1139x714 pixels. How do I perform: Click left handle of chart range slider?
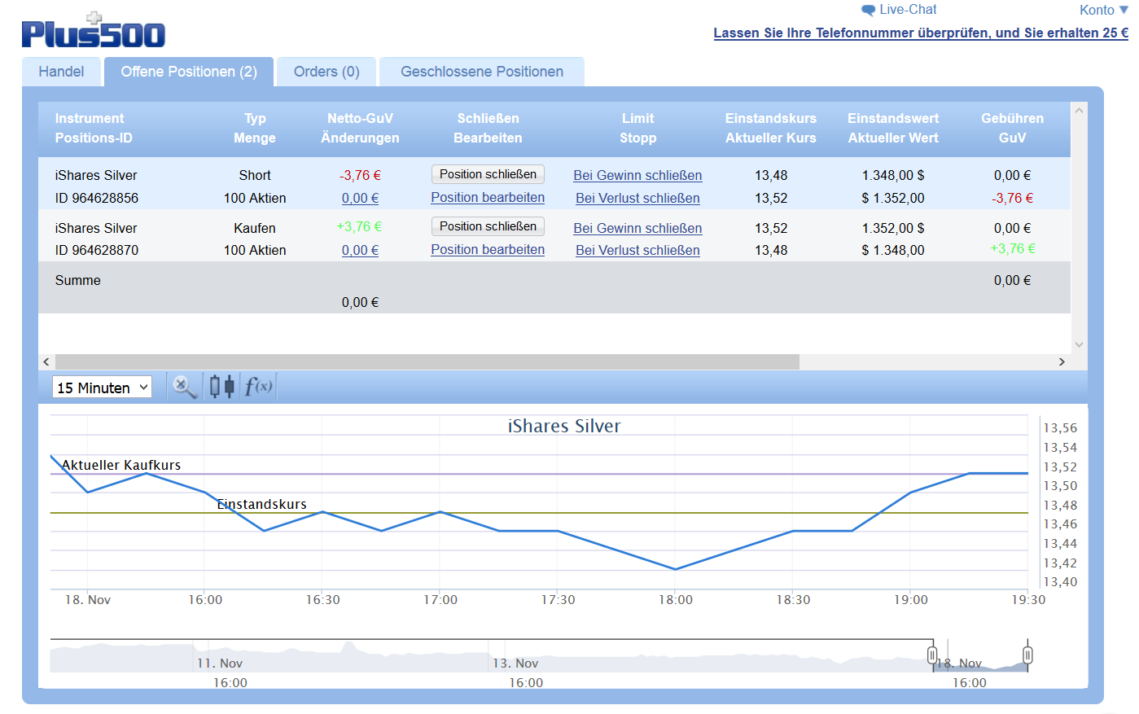932,655
